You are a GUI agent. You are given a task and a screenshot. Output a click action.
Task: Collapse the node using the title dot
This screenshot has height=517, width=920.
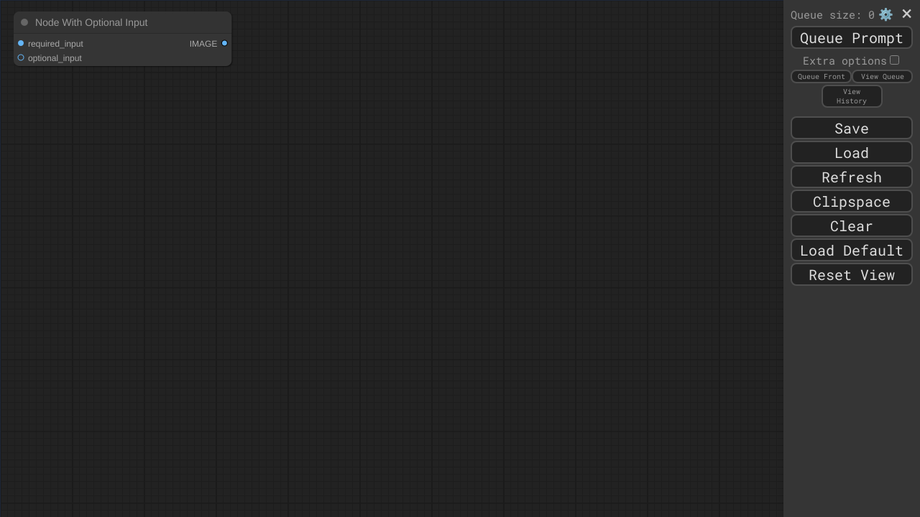[24, 22]
